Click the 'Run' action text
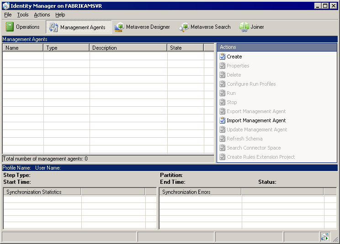 pos(231,93)
